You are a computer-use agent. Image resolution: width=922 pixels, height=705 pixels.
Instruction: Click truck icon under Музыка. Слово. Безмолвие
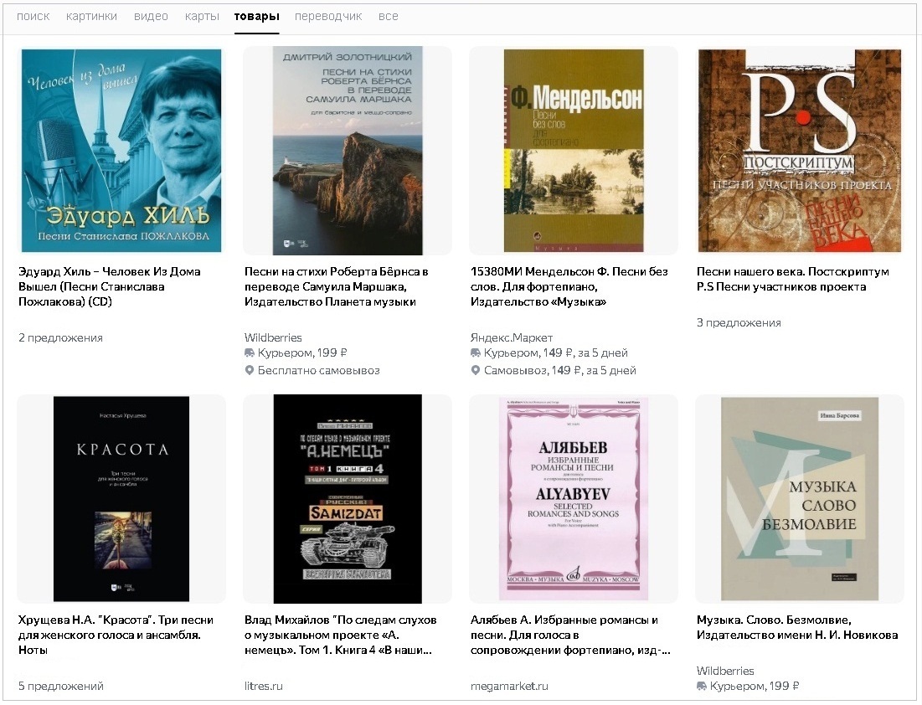coord(702,686)
